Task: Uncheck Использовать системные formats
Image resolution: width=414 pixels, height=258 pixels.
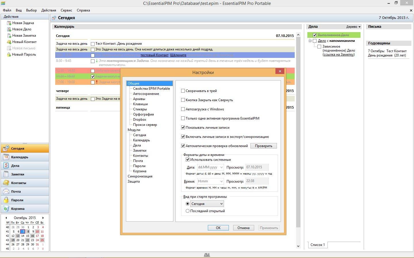Action: click(187, 160)
